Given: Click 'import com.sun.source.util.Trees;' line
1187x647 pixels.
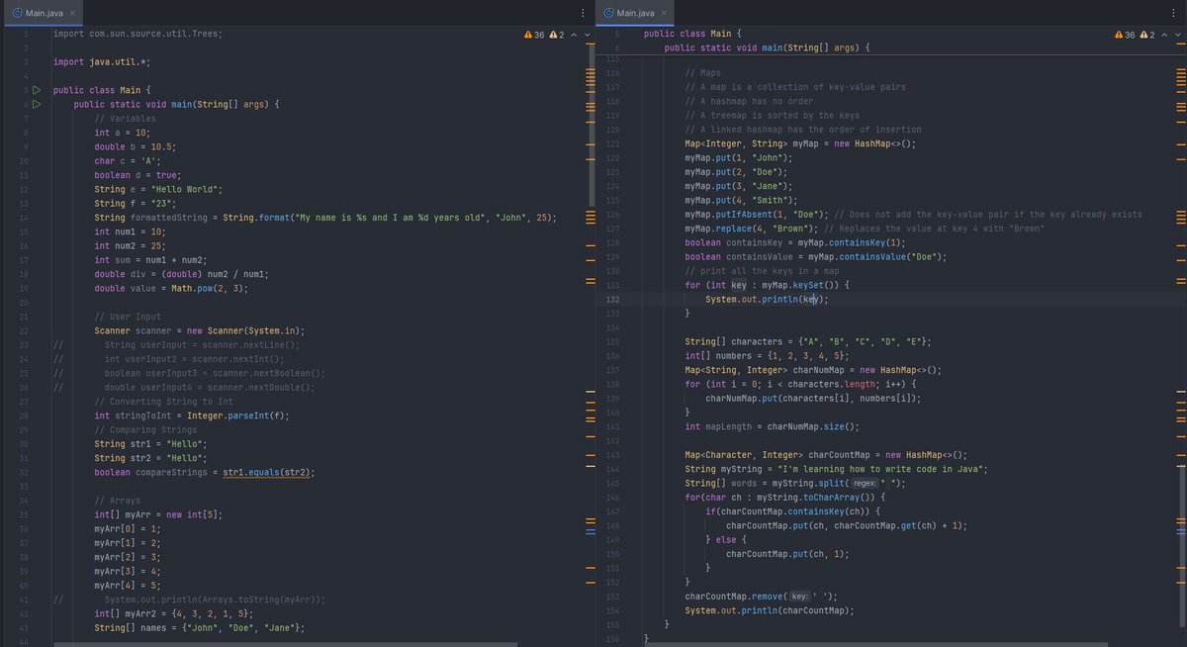Looking at the screenshot, I should point(137,34).
